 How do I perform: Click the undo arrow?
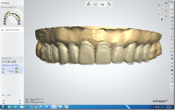pos(3,95)
